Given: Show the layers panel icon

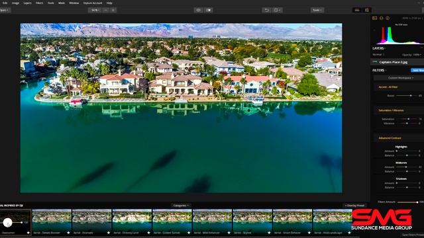Looking at the screenshot, I should (x=382, y=18).
